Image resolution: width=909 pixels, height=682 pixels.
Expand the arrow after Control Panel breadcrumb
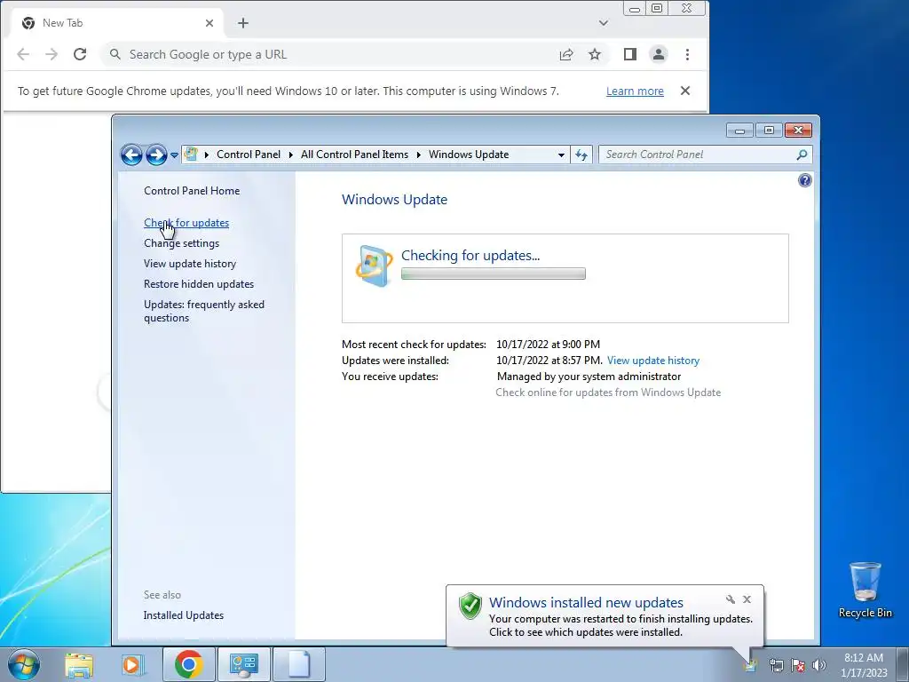(291, 155)
